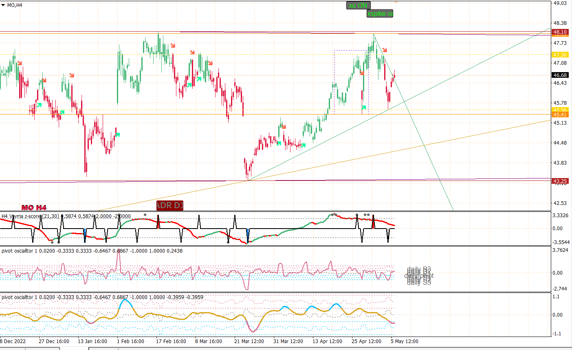Click the 45.13 value on price scale
This screenshot has width=572, height=350.
point(560,123)
